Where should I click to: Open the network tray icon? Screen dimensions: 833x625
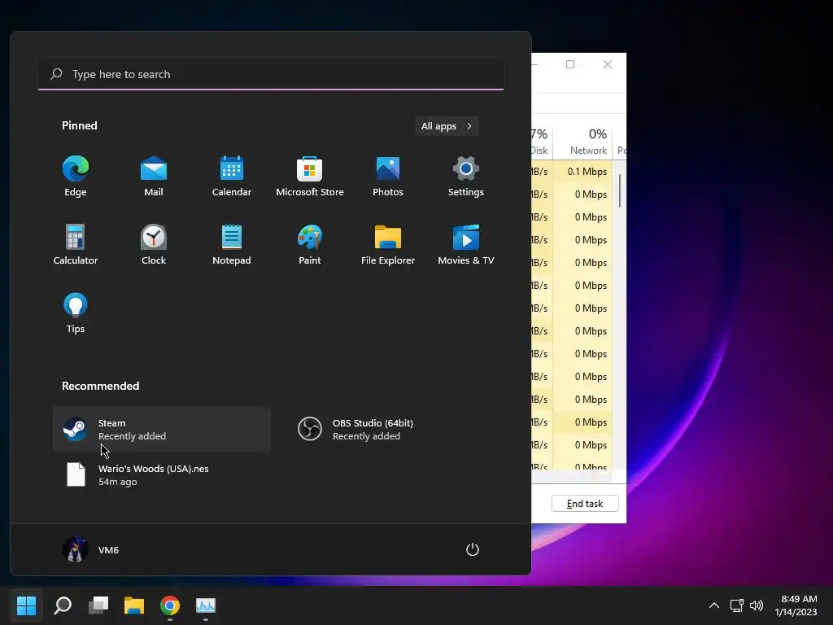tap(736, 605)
